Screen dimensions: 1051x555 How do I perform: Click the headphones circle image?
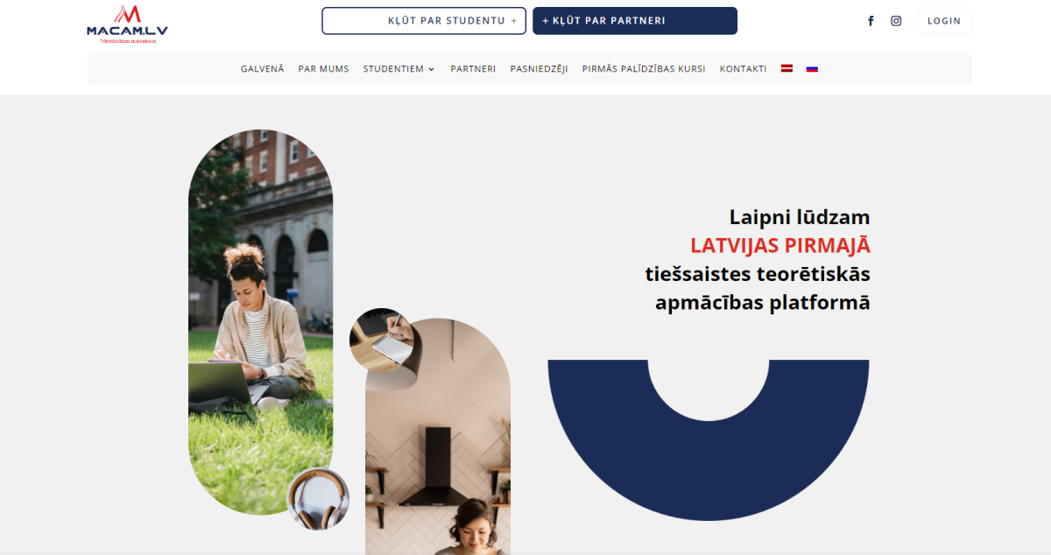point(319,499)
